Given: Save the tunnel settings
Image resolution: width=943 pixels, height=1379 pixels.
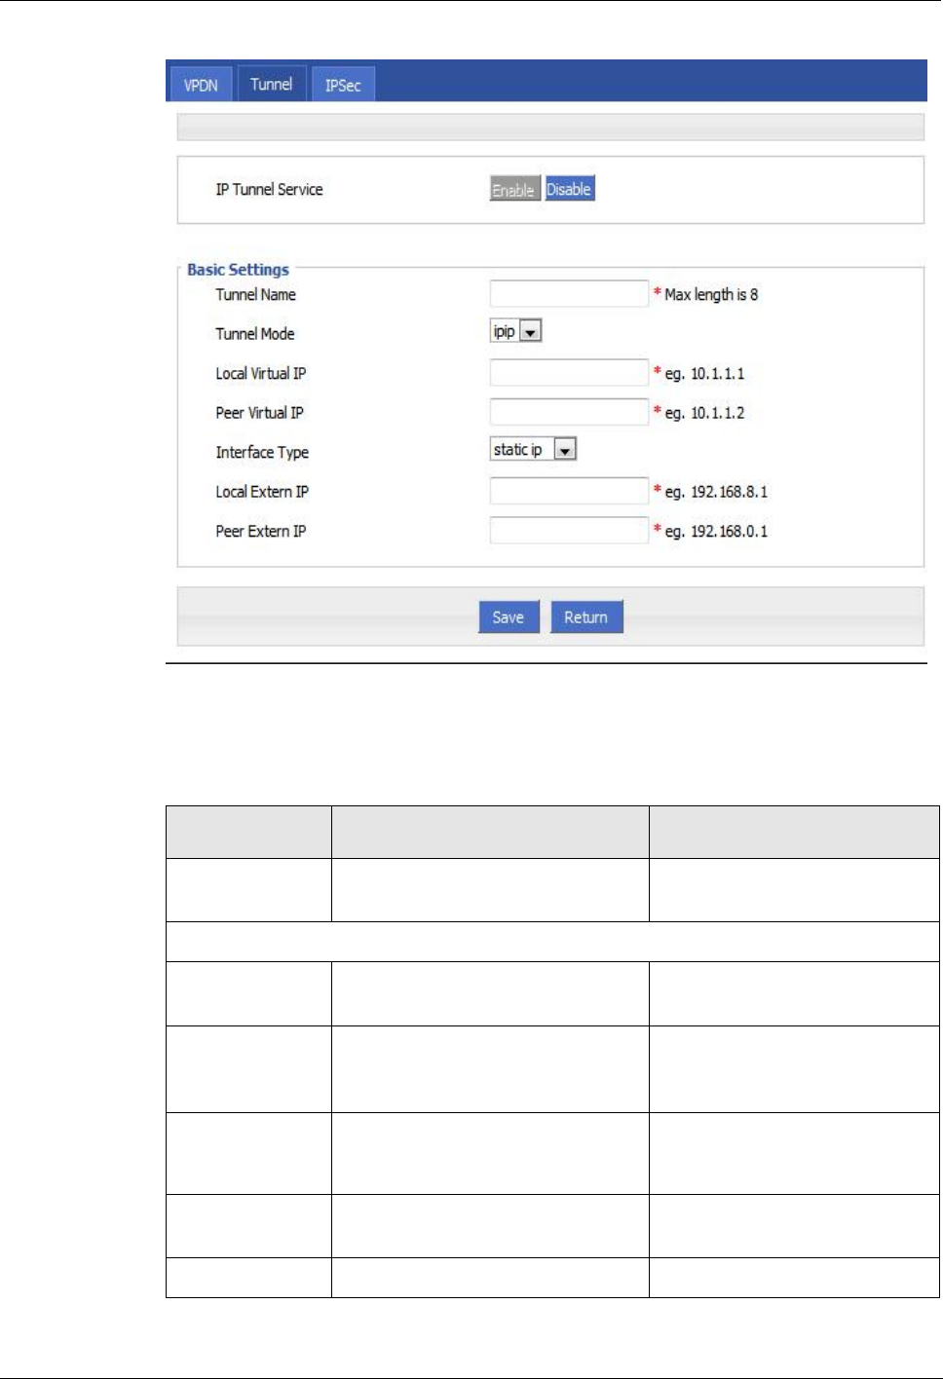Looking at the screenshot, I should tap(509, 617).
